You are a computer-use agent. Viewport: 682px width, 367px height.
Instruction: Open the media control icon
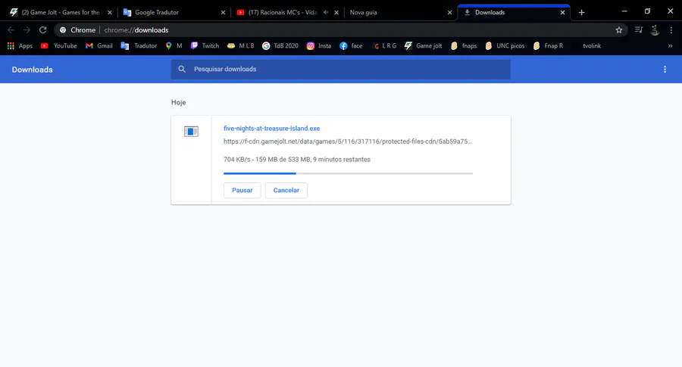click(639, 30)
